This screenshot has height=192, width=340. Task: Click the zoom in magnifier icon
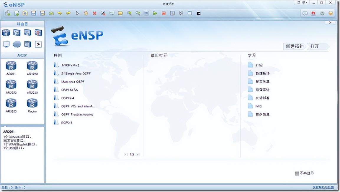tap(129, 13)
